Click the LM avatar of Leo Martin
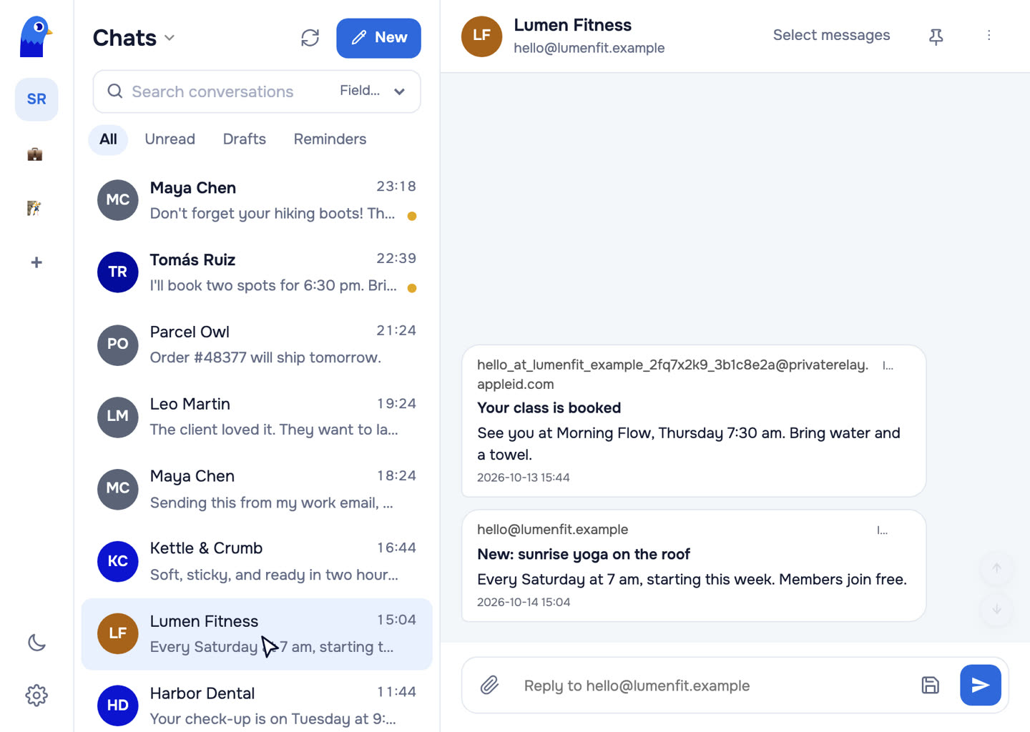Viewport: 1030px width, 732px height. (118, 417)
